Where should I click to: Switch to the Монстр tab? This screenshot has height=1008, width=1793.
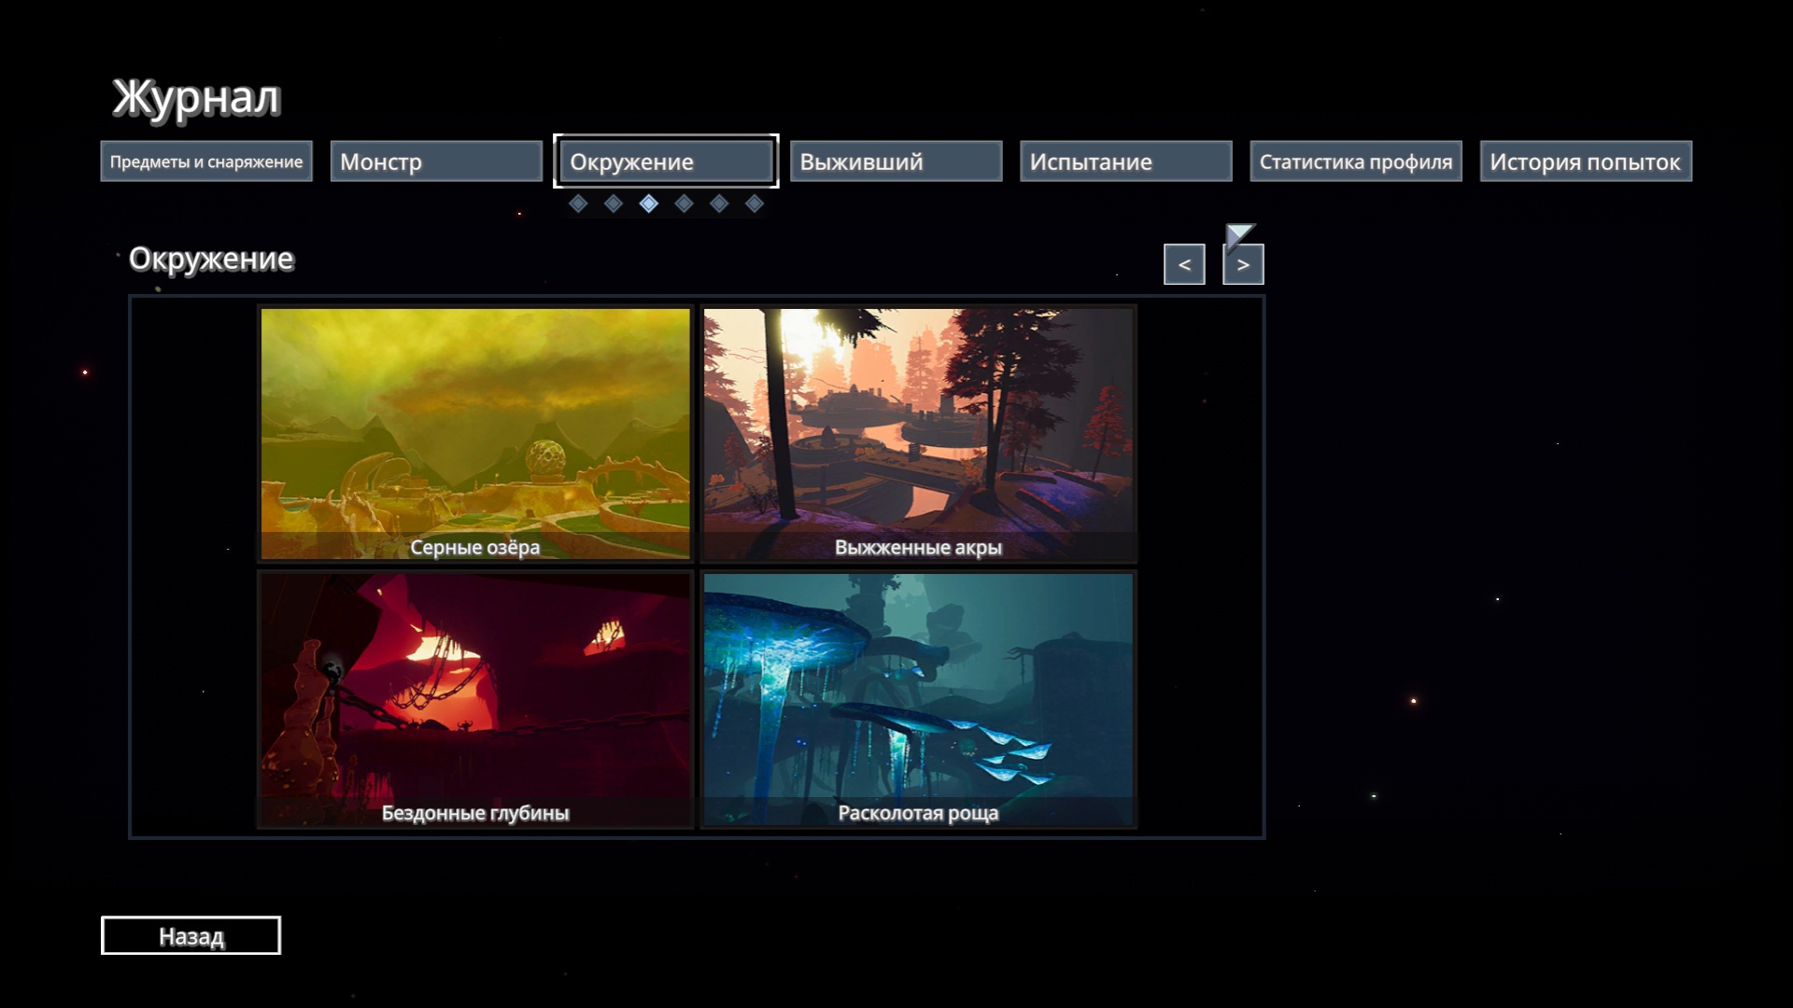click(436, 161)
